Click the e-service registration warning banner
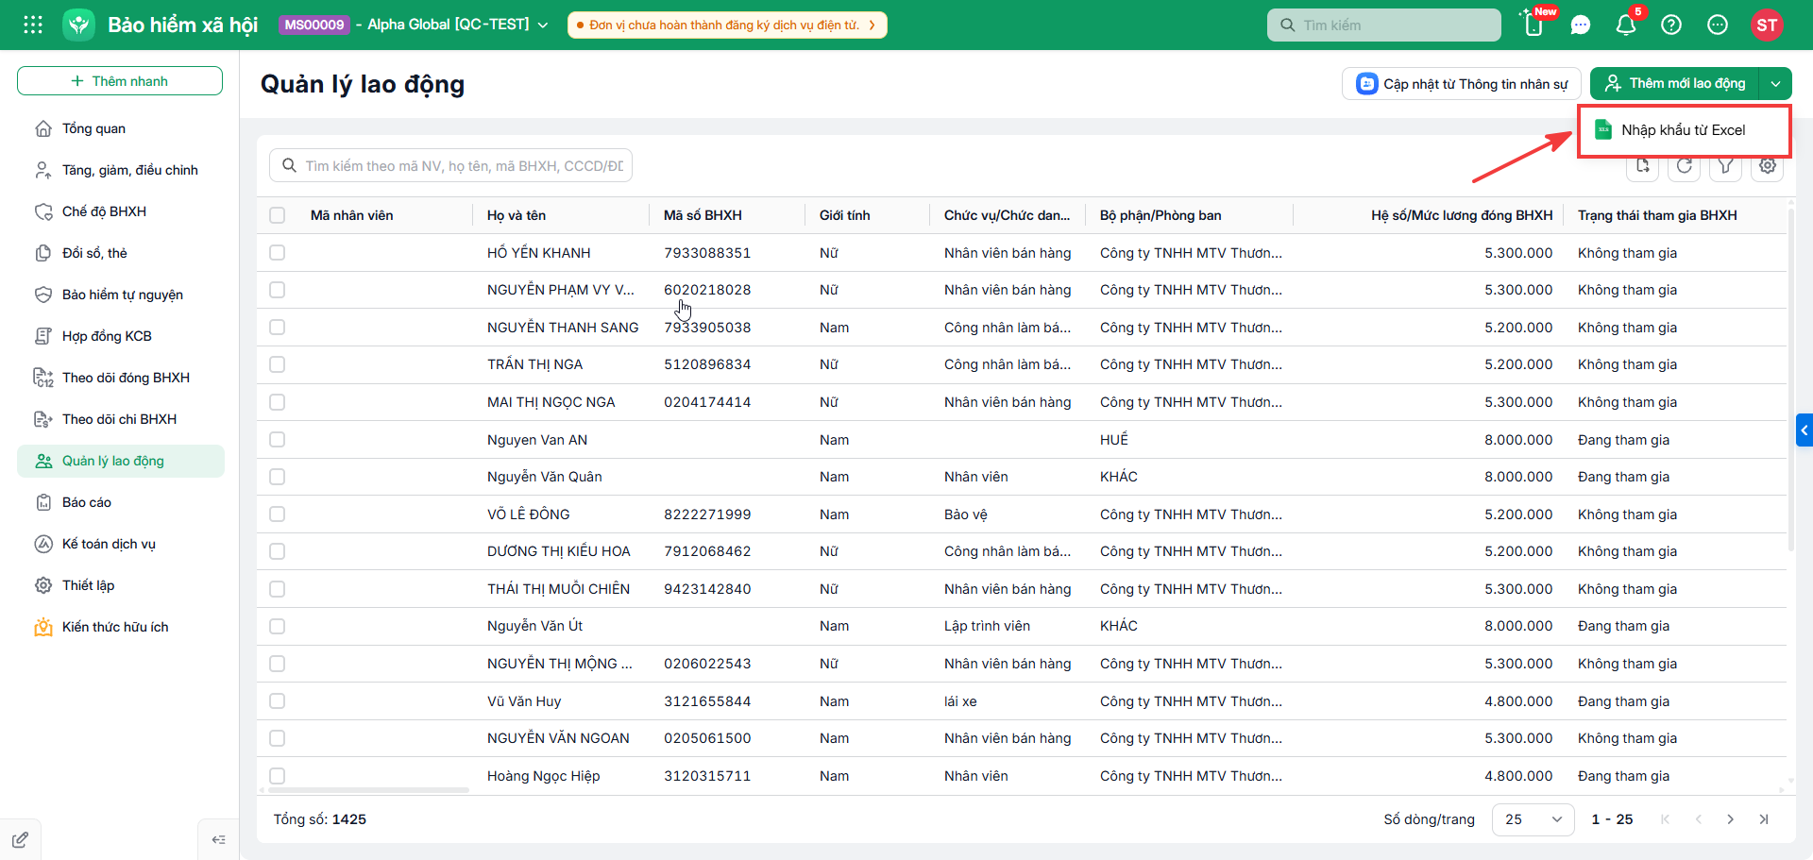The width and height of the screenshot is (1813, 860). [727, 25]
